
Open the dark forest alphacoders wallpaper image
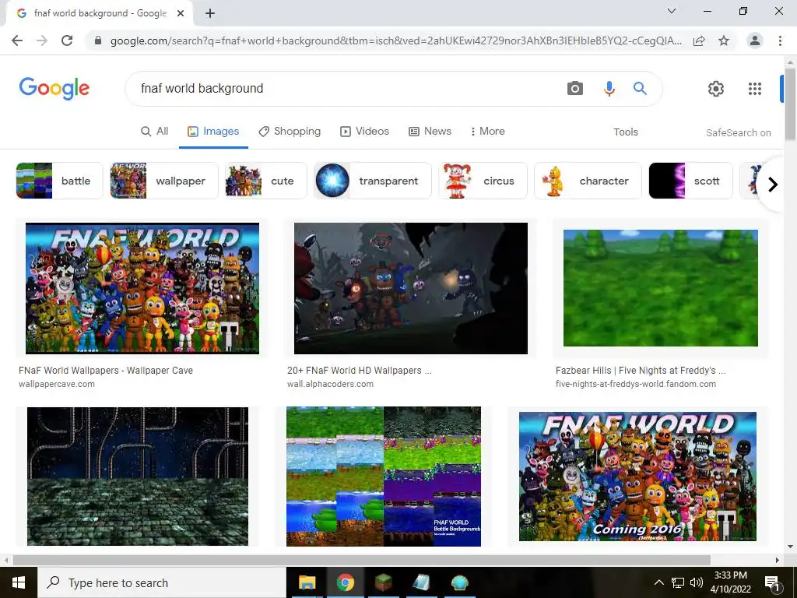[x=411, y=288]
